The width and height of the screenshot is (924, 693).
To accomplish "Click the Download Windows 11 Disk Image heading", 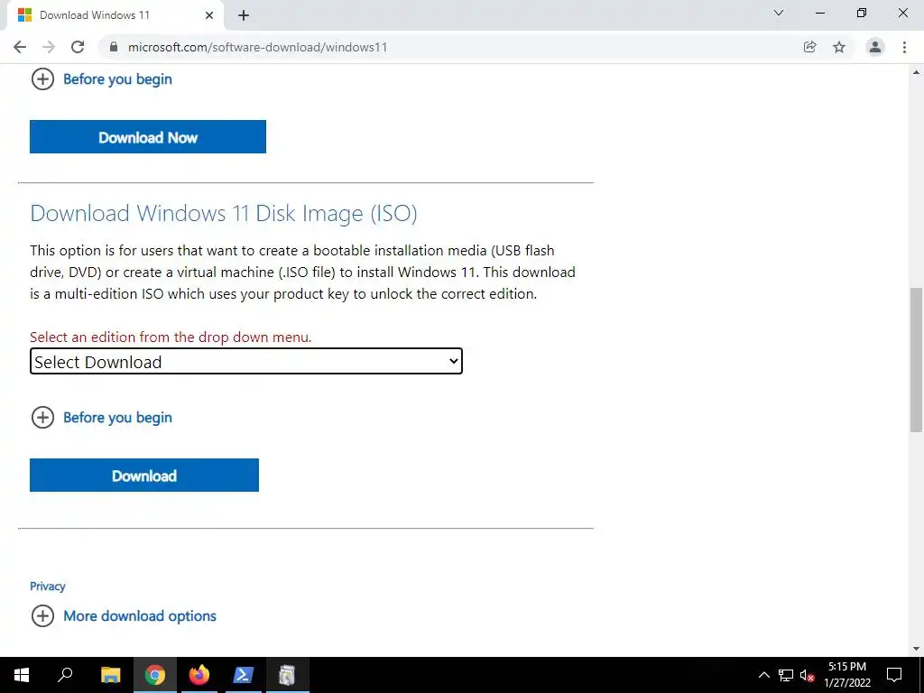I will [224, 213].
